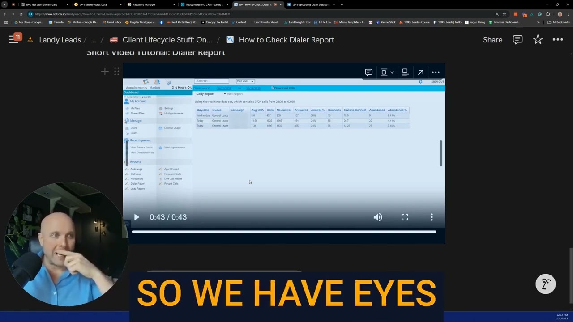573x322 pixels.
Task: Open the Calendar bookmark
Action: [x=56, y=22]
